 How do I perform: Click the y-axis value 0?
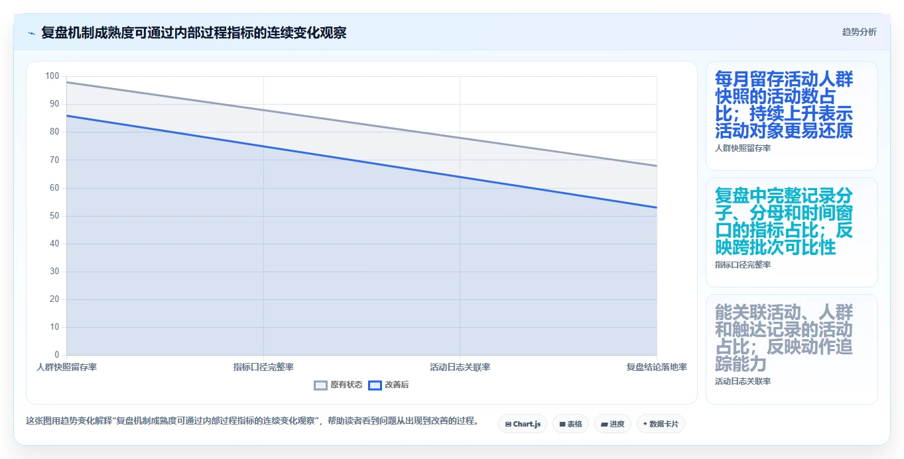tap(56, 355)
